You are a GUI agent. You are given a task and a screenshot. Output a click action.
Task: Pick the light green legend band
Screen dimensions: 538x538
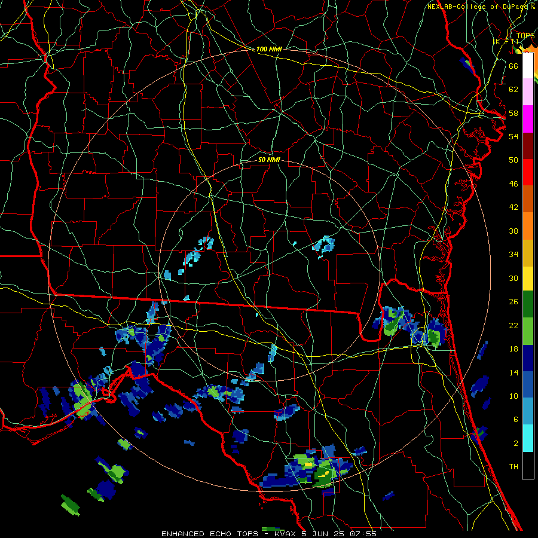pyautogui.click(x=528, y=331)
